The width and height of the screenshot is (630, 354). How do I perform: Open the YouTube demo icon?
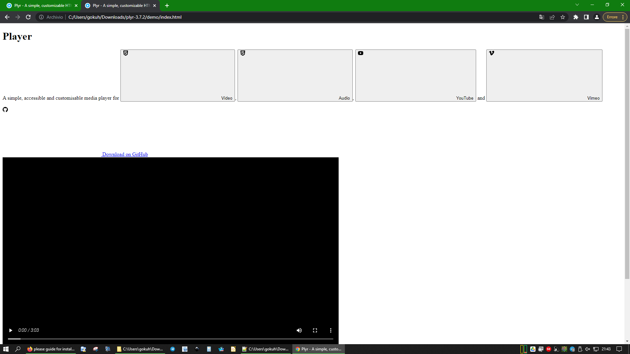361,53
